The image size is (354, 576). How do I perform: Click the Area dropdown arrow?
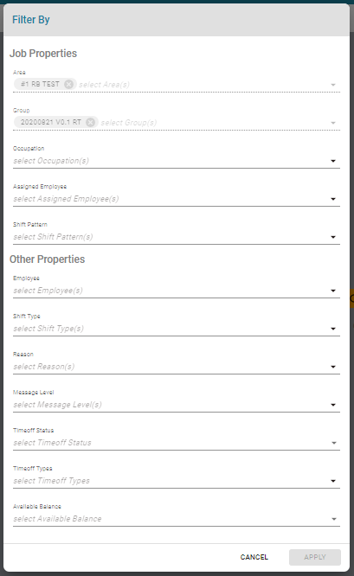[x=333, y=85]
